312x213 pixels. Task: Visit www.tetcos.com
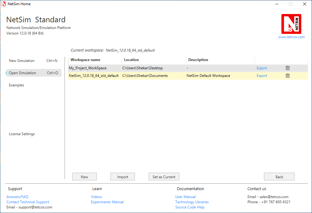[291, 37]
